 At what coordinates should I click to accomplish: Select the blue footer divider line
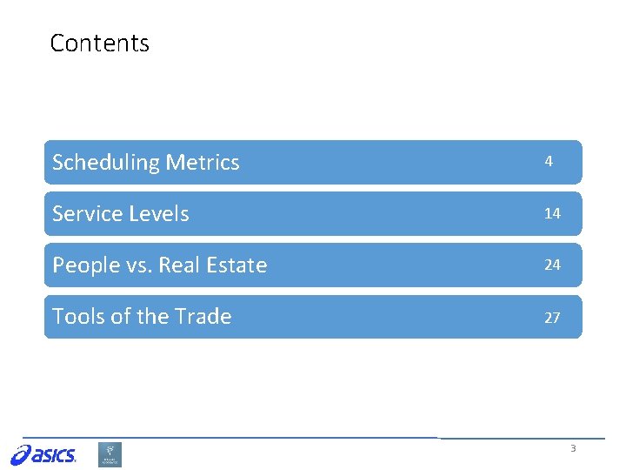pos(314,438)
